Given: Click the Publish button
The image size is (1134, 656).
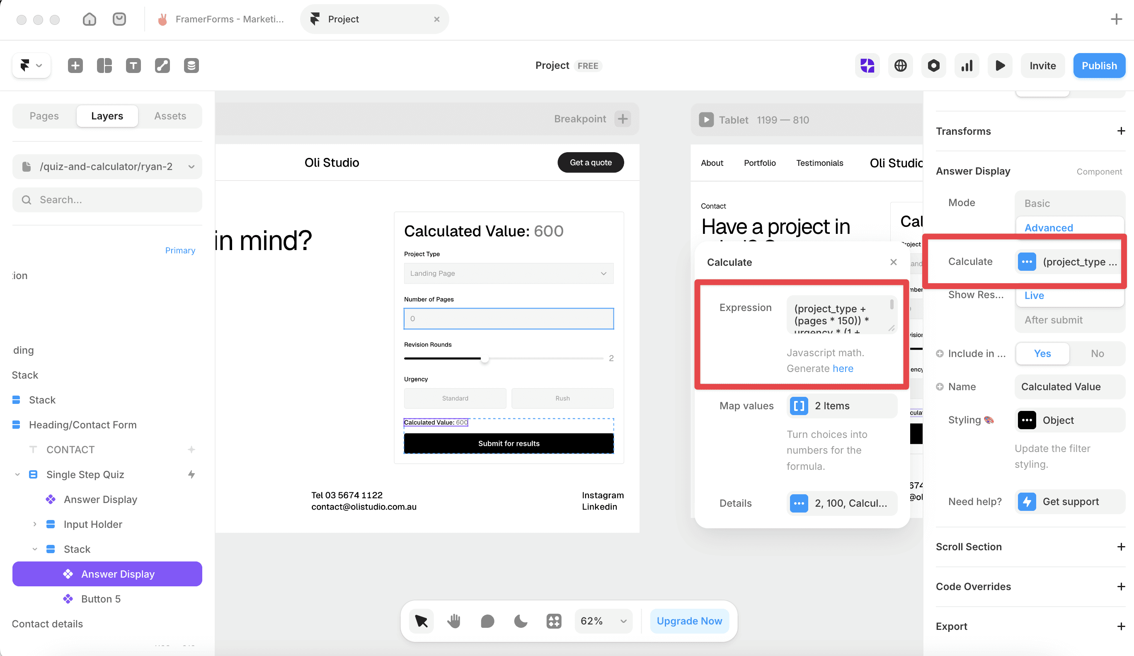Looking at the screenshot, I should coord(1099,66).
